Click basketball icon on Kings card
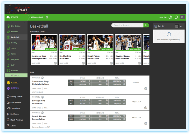Screen dimensions: 190x134 coord(55,63)
